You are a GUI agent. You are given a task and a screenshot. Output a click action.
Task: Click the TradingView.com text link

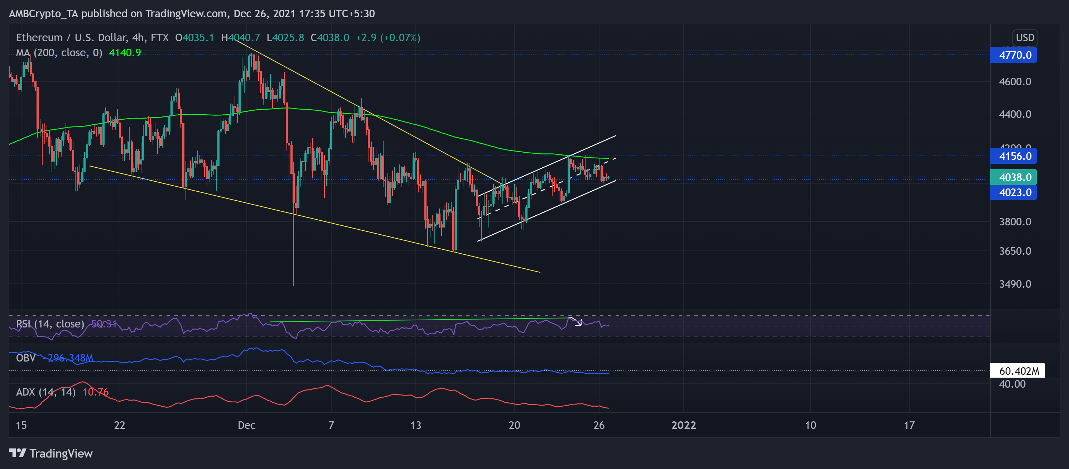coord(180,13)
